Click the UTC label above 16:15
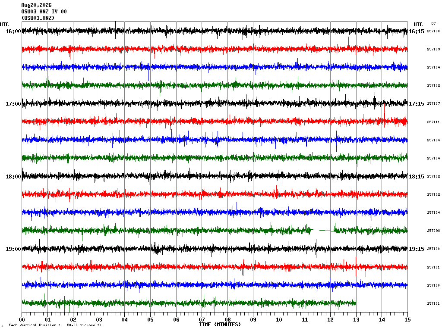 tap(418, 25)
